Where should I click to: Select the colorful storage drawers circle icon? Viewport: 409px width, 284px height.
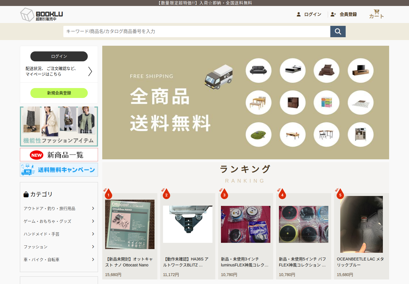click(x=327, y=103)
